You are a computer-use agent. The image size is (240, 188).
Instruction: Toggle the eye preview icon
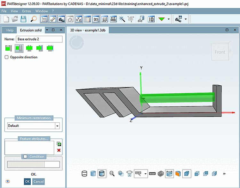8,181
